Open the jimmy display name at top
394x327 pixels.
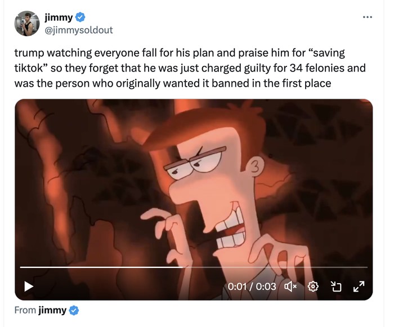click(59, 17)
